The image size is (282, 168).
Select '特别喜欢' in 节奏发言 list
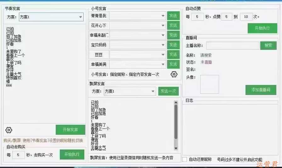coord(14,78)
